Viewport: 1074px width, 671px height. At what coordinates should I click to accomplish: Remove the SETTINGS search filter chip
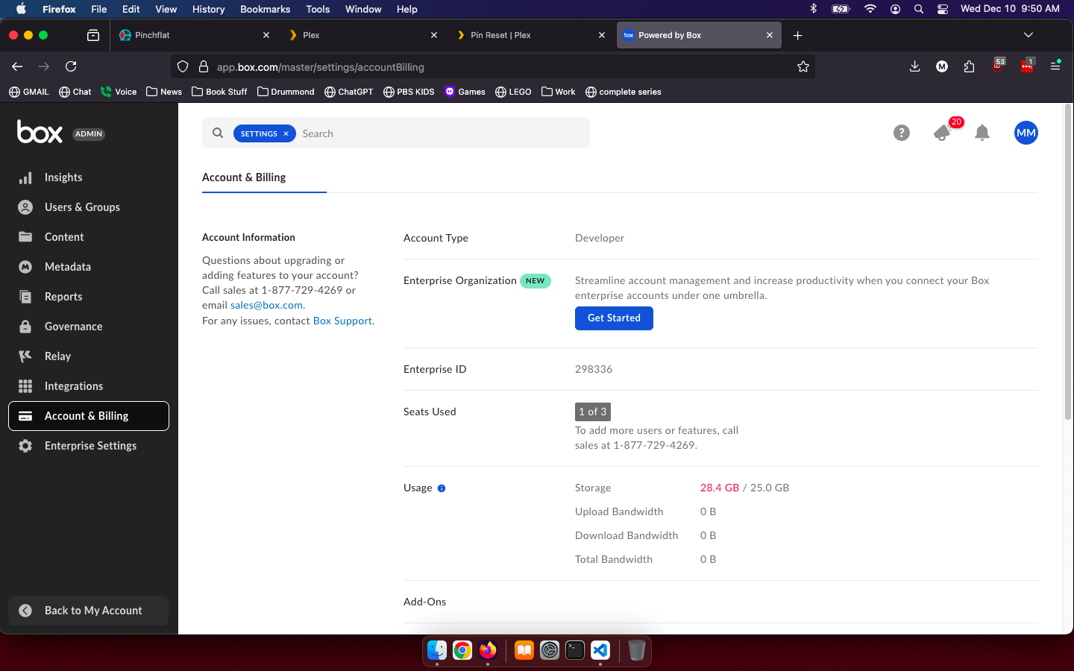[286, 133]
